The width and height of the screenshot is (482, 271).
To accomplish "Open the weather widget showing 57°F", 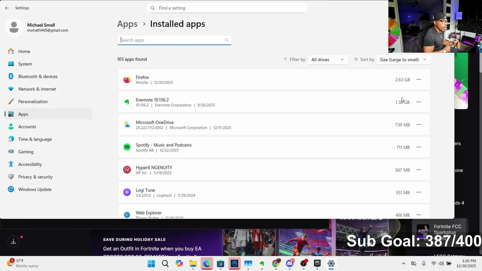I will (x=23, y=263).
